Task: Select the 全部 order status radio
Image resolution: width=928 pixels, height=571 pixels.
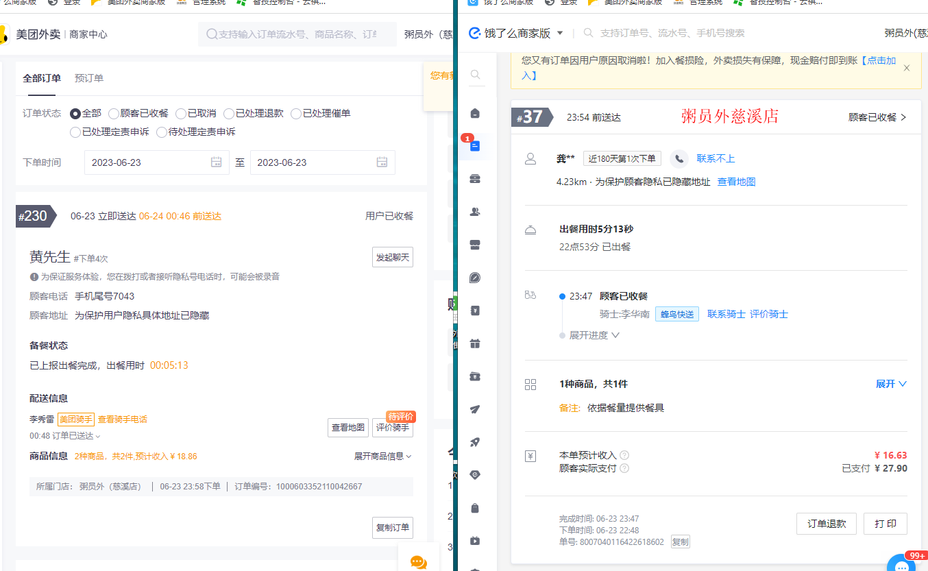Action: coord(76,114)
